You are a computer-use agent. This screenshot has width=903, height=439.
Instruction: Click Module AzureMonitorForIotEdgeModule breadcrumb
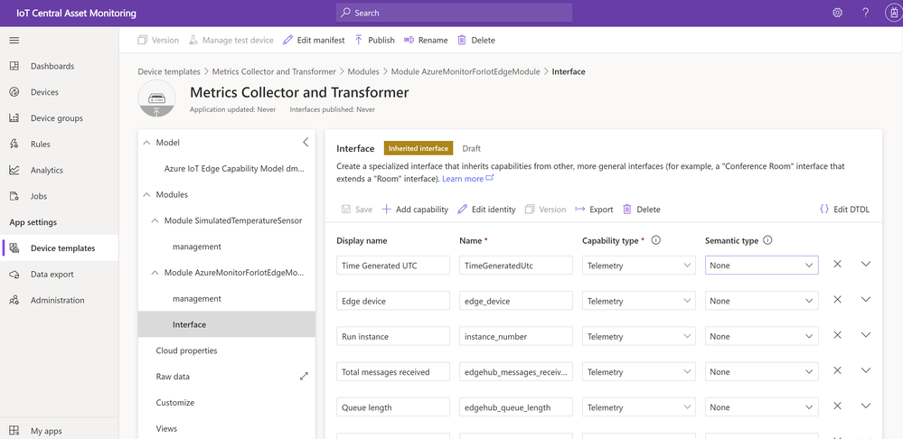pos(466,72)
